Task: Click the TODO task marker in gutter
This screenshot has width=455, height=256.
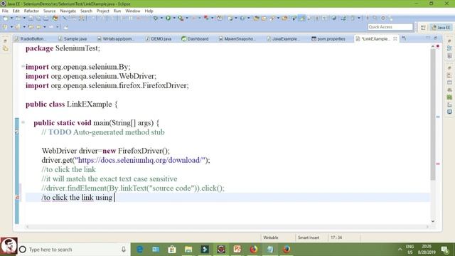Action: (17, 132)
